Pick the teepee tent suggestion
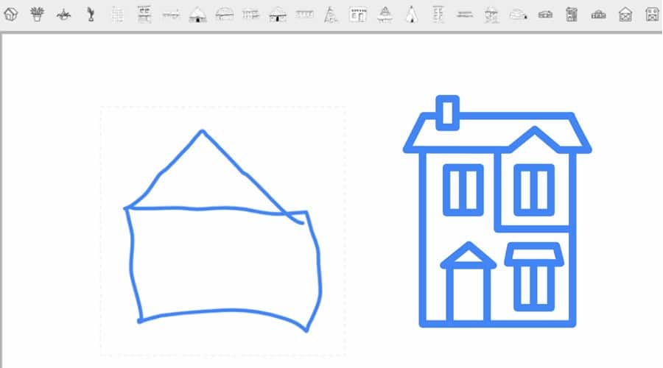The width and height of the screenshot is (663, 368). coord(411,15)
